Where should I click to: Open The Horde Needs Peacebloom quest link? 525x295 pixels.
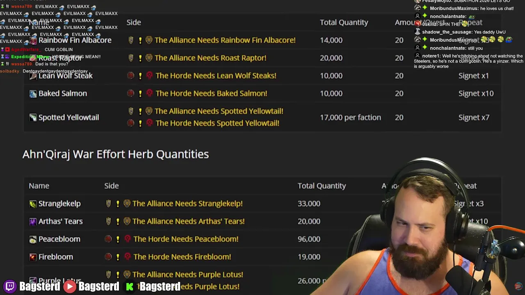click(186, 239)
